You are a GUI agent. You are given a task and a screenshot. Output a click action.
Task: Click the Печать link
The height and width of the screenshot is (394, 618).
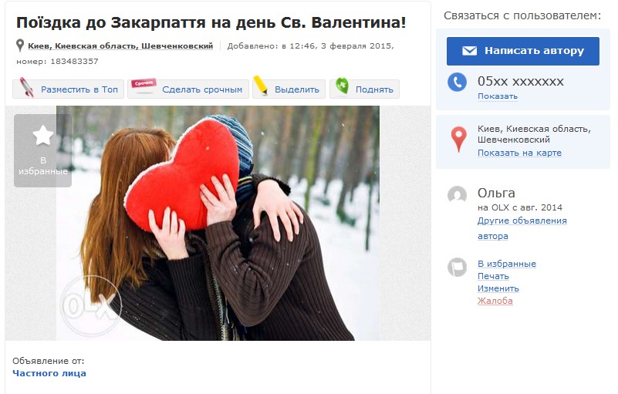493,276
